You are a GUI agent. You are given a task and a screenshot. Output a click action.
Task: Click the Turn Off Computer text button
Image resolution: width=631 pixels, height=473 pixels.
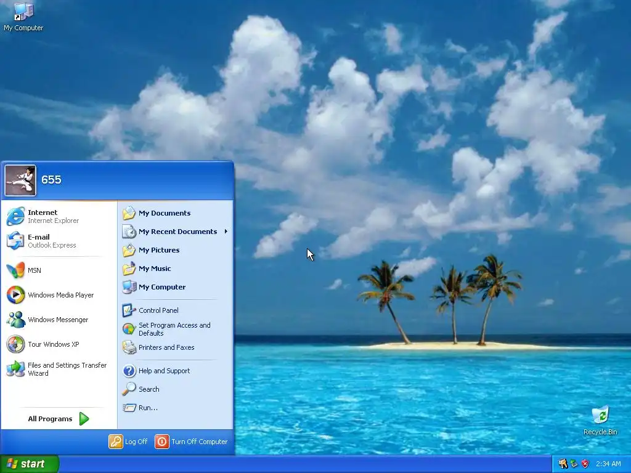[199, 442]
